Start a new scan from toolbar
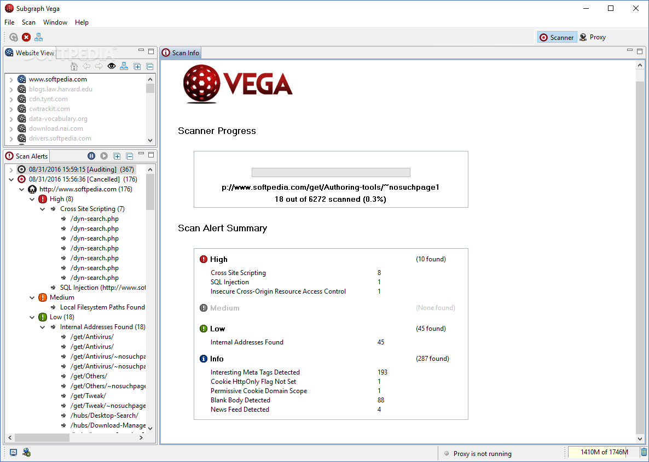This screenshot has width=649, height=462. (14, 37)
